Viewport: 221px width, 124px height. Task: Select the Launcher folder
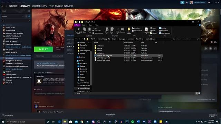point(99,48)
